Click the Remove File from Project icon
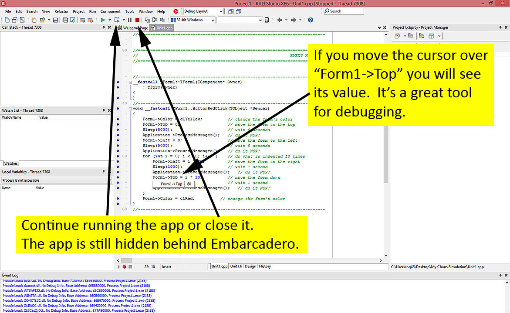The width and height of the screenshot is (510, 313). click(90, 20)
